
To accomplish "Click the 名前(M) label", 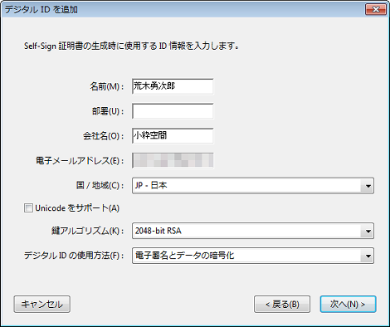I will pyautogui.click(x=107, y=86).
